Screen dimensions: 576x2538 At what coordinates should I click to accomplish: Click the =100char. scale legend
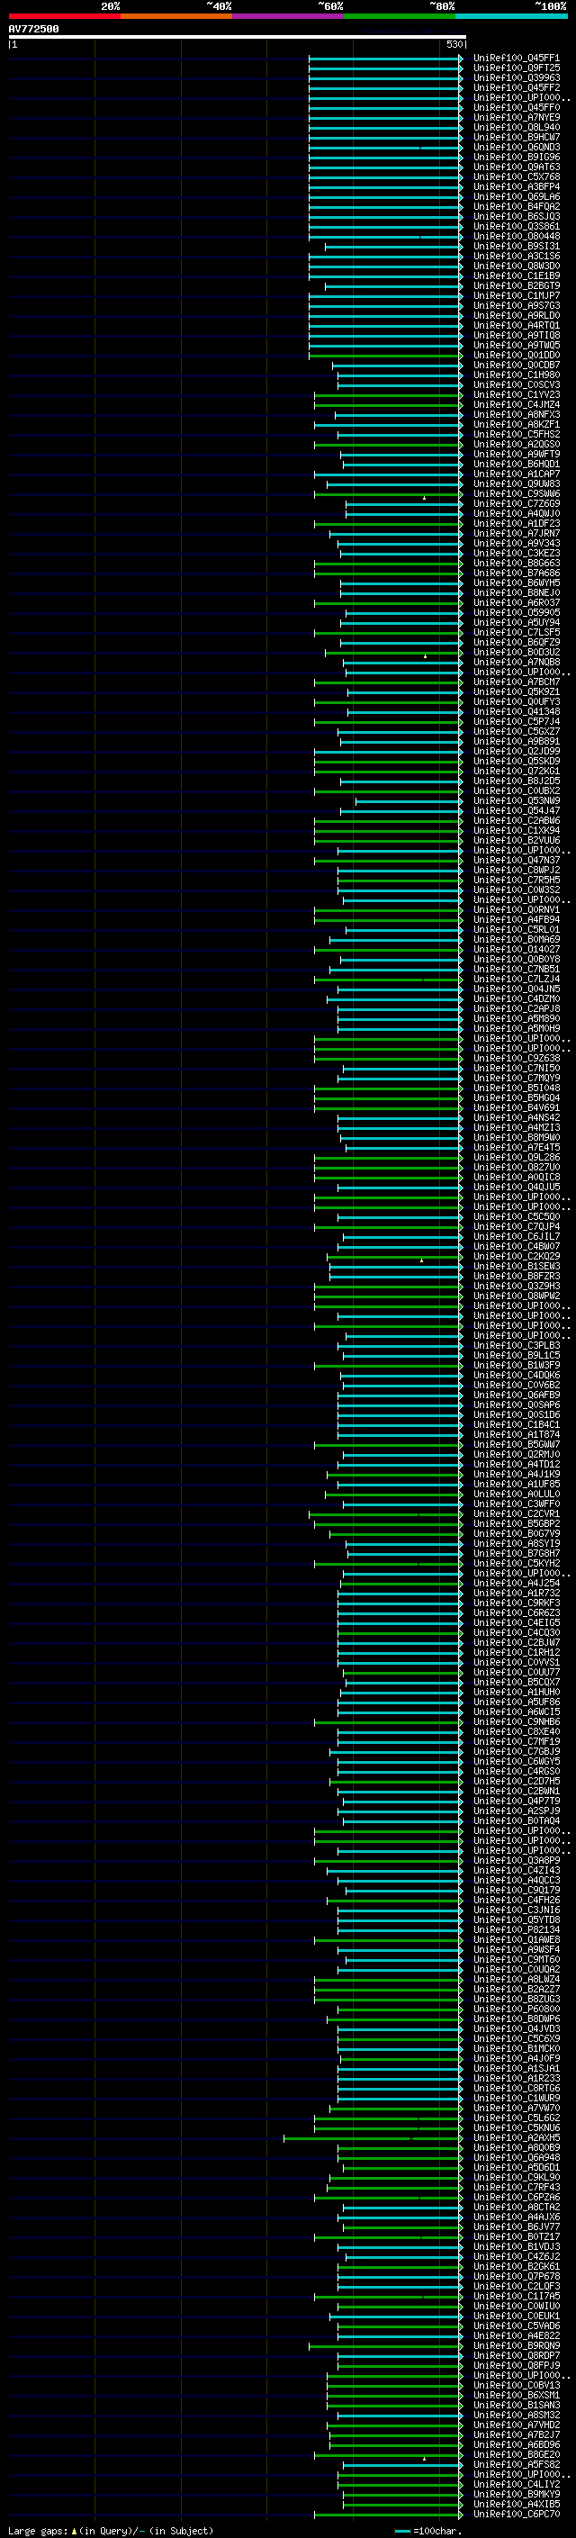(427, 2530)
